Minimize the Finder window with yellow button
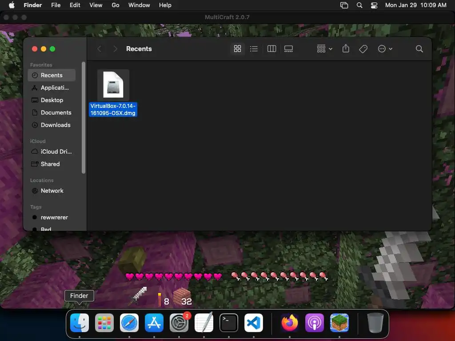This screenshot has height=341, width=455. click(44, 49)
